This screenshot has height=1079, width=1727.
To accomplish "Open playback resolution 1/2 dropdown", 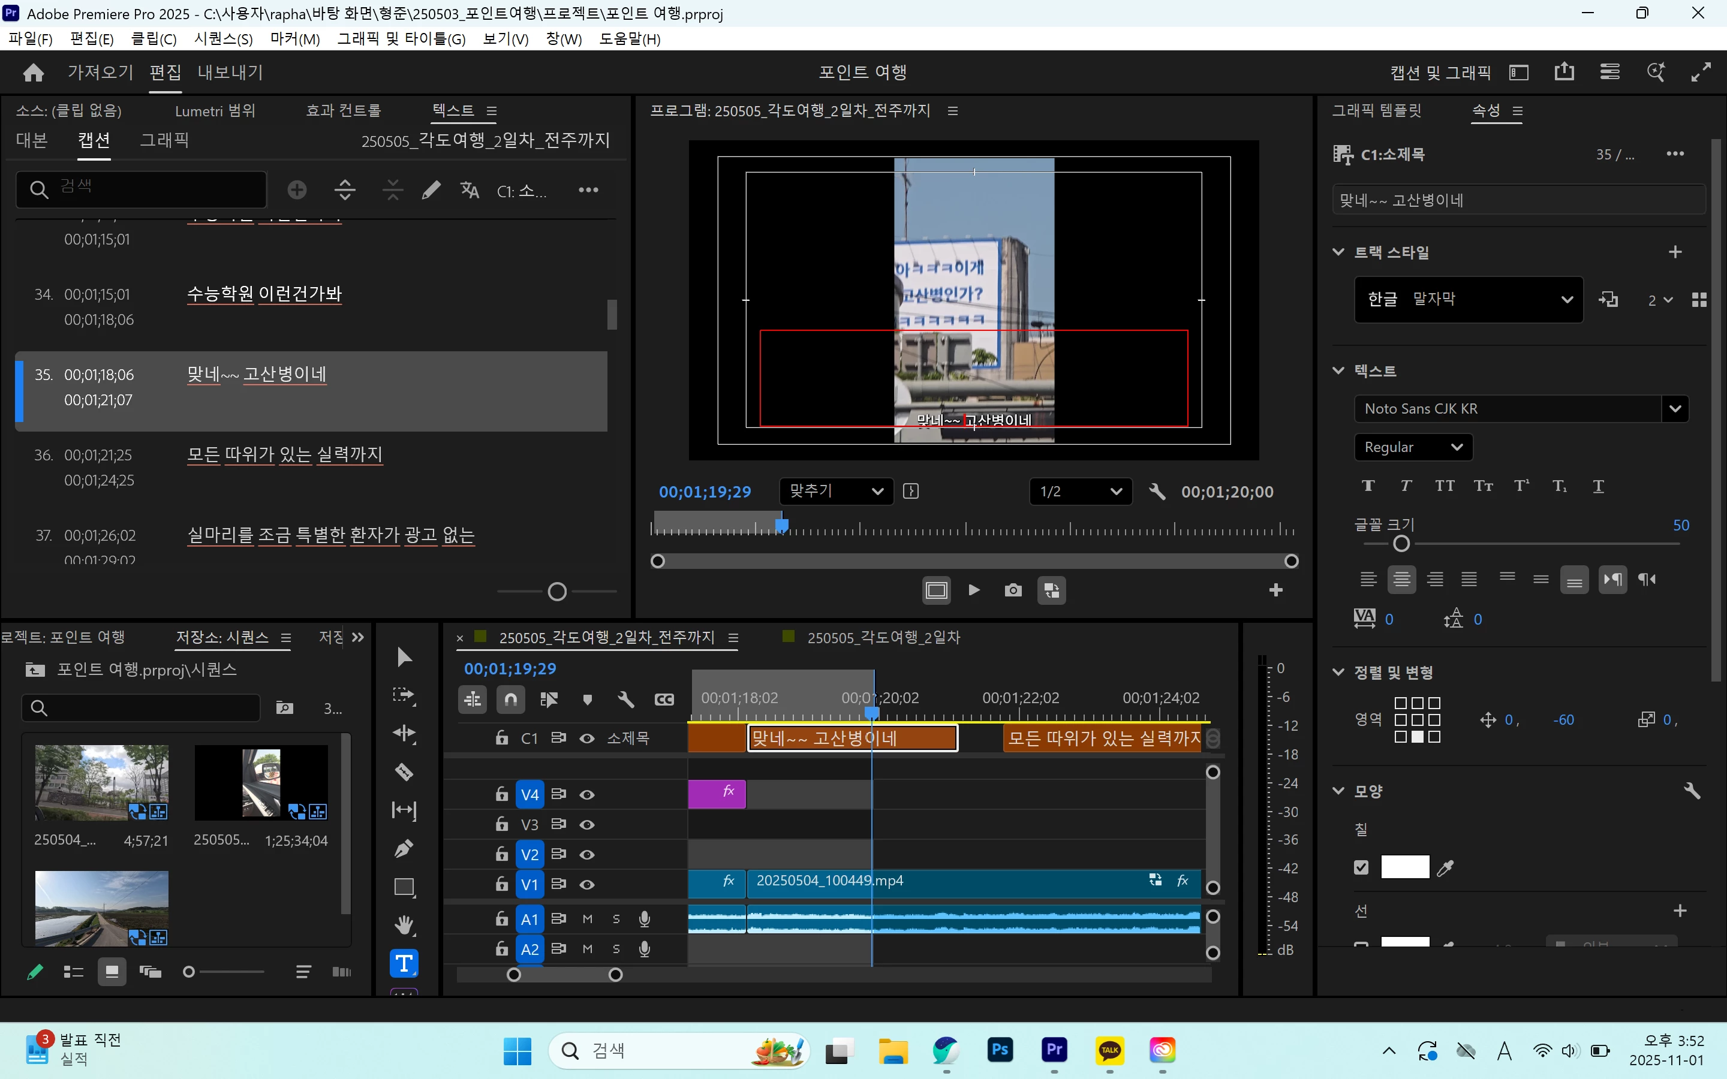I will pyautogui.click(x=1081, y=492).
